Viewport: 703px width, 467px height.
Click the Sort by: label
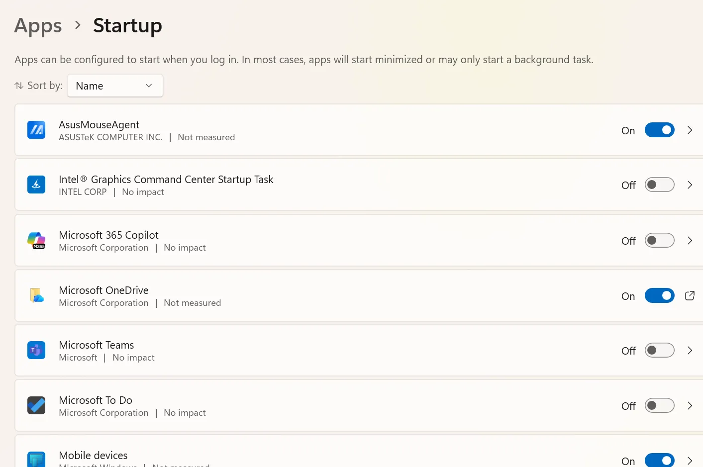coord(45,86)
